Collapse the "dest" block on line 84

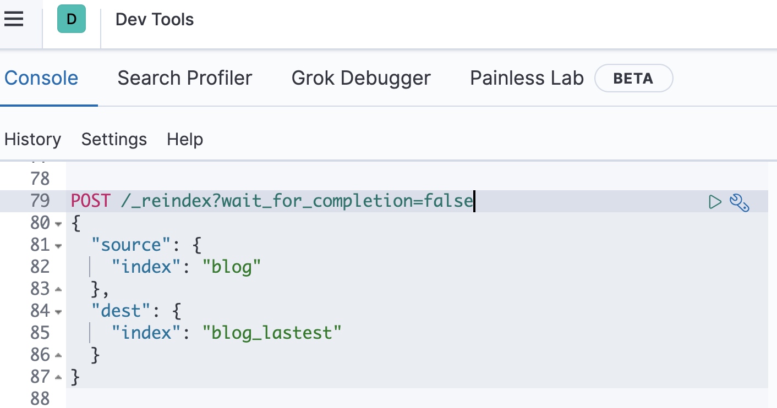pos(58,312)
